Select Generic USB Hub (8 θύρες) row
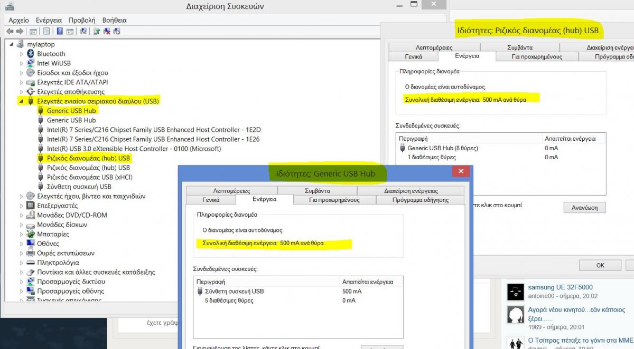 pos(501,148)
